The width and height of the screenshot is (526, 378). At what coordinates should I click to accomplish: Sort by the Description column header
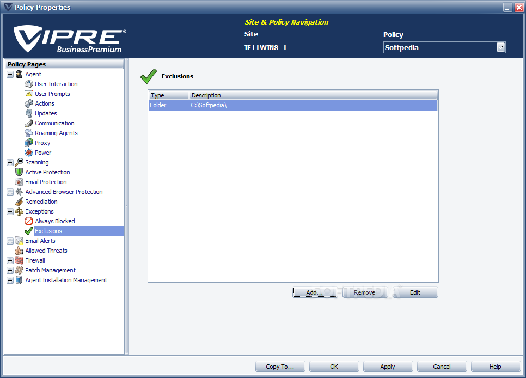[313, 95]
